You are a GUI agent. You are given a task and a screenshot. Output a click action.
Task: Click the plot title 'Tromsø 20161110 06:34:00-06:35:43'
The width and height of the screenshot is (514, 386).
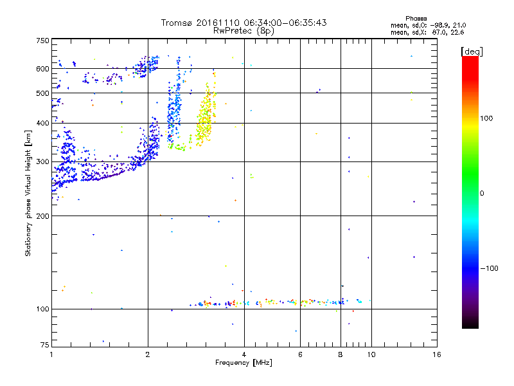(244, 23)
